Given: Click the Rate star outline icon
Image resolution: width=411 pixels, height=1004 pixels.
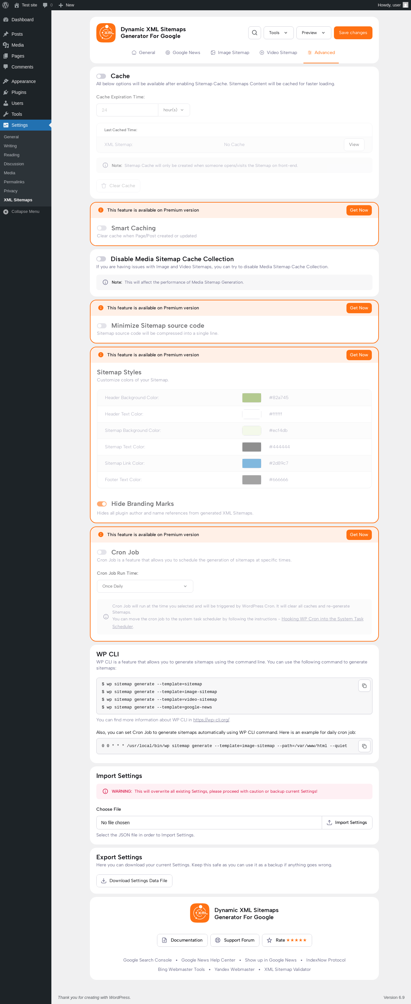Looking at the screenshot, I should coord(269,940).
